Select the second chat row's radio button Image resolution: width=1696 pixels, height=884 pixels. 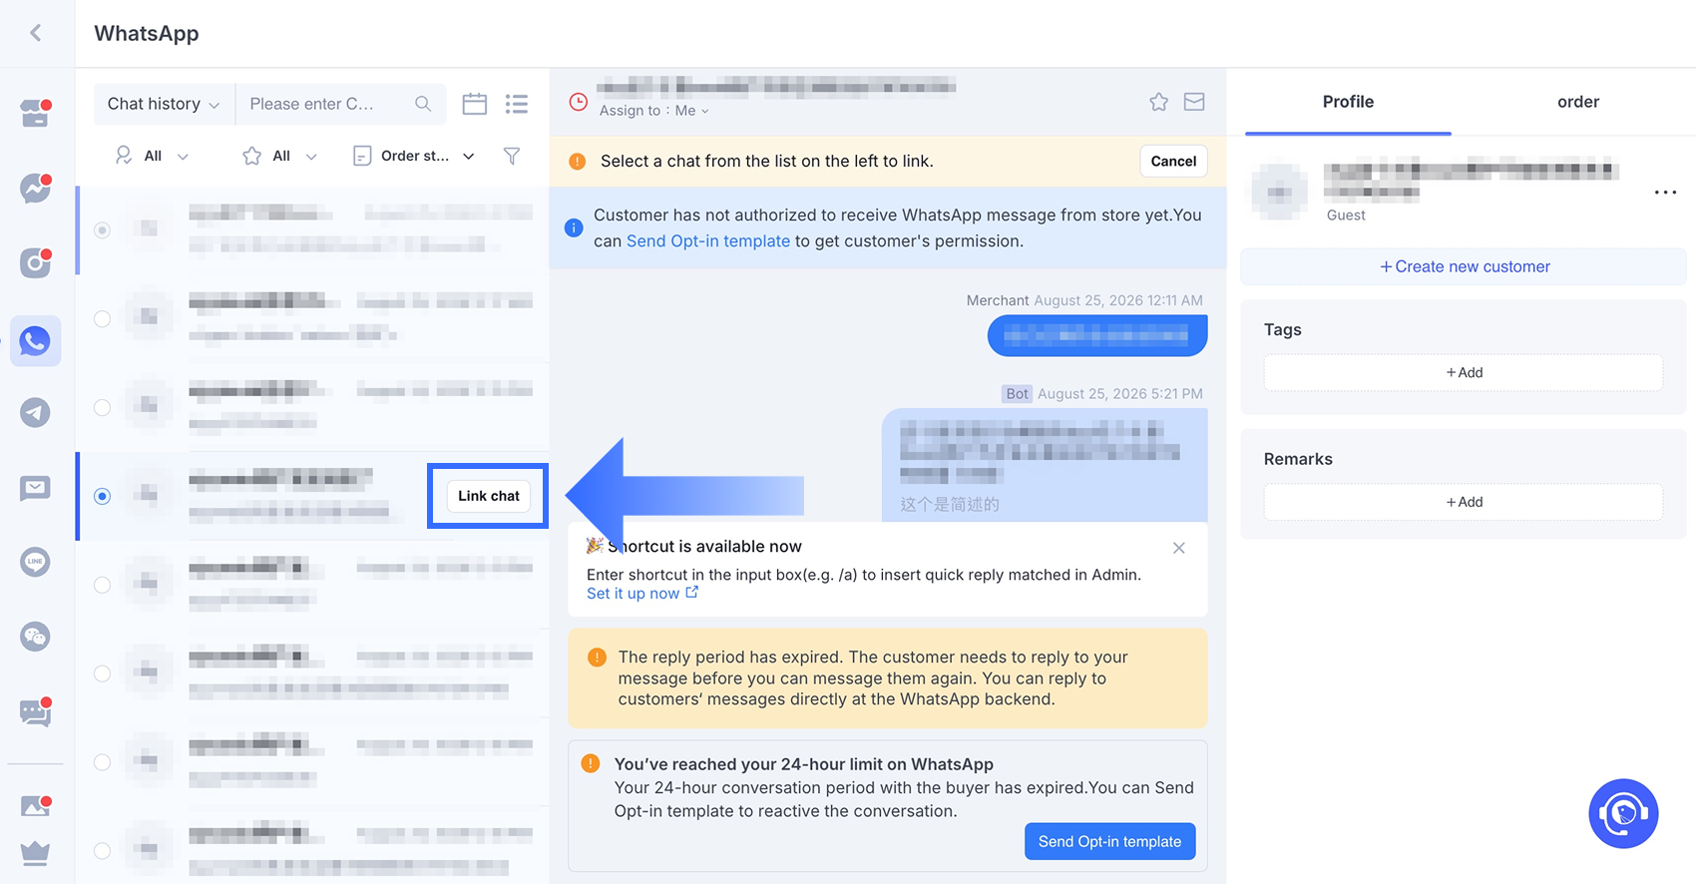tap(102, 319)
